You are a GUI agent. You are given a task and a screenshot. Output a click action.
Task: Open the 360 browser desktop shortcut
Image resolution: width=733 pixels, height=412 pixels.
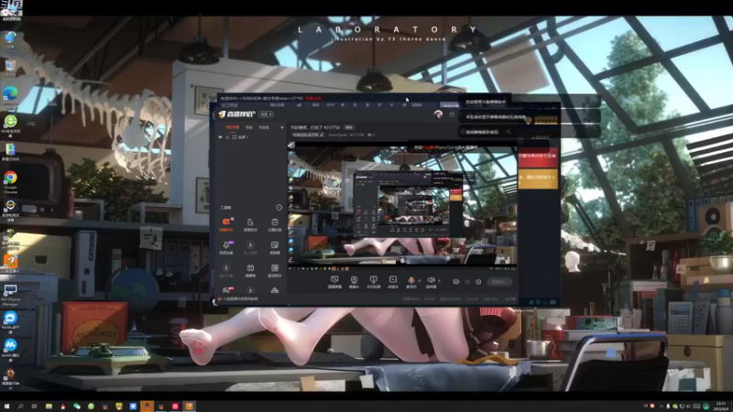10,125
